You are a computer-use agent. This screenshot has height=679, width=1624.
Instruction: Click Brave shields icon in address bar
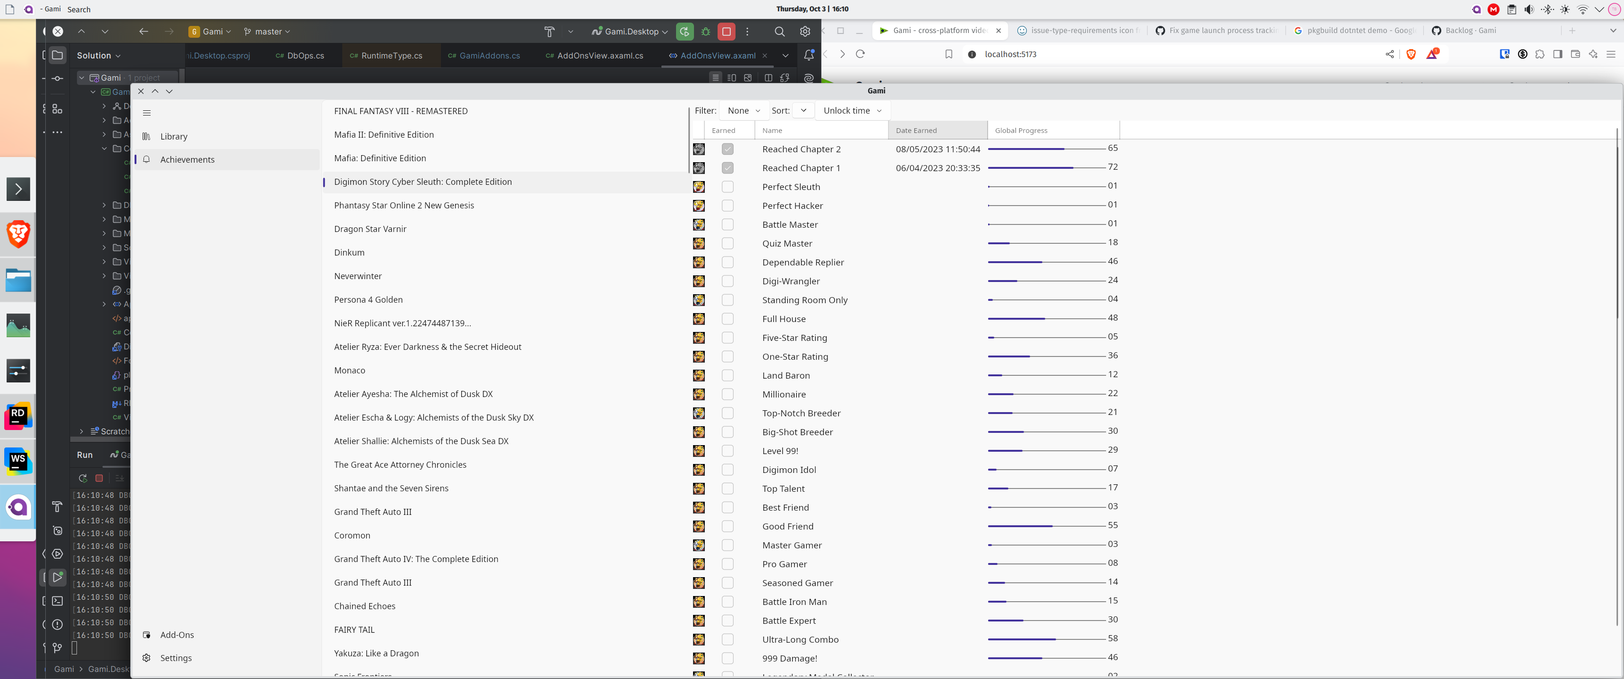[1411, 54]
